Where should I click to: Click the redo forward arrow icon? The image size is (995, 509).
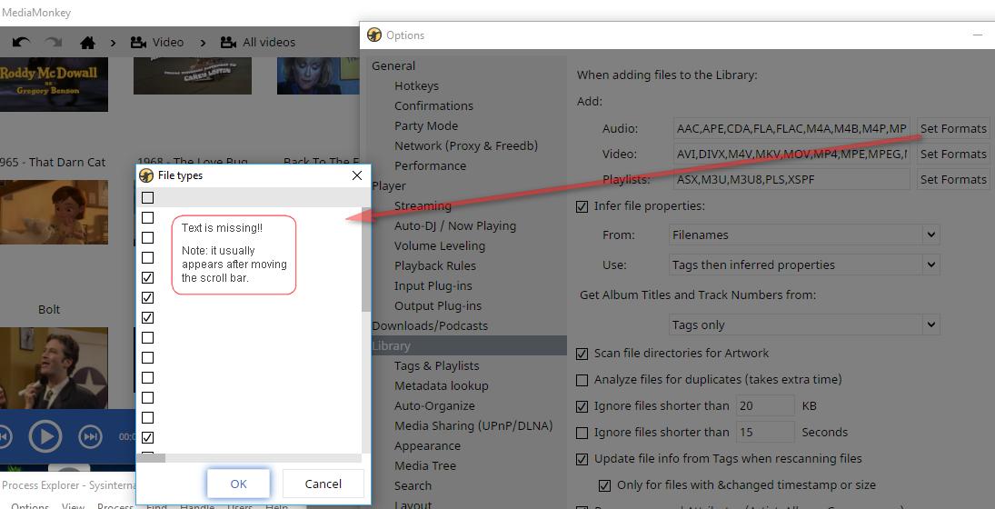pyautogui.click(x=54, y=42)
